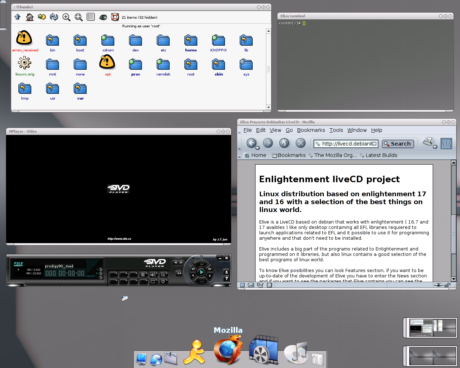Image resolution: width=460 pixels, height=368 pixels.
Task: Expand the URL bar history dropdown
Action: click(374, 144)
